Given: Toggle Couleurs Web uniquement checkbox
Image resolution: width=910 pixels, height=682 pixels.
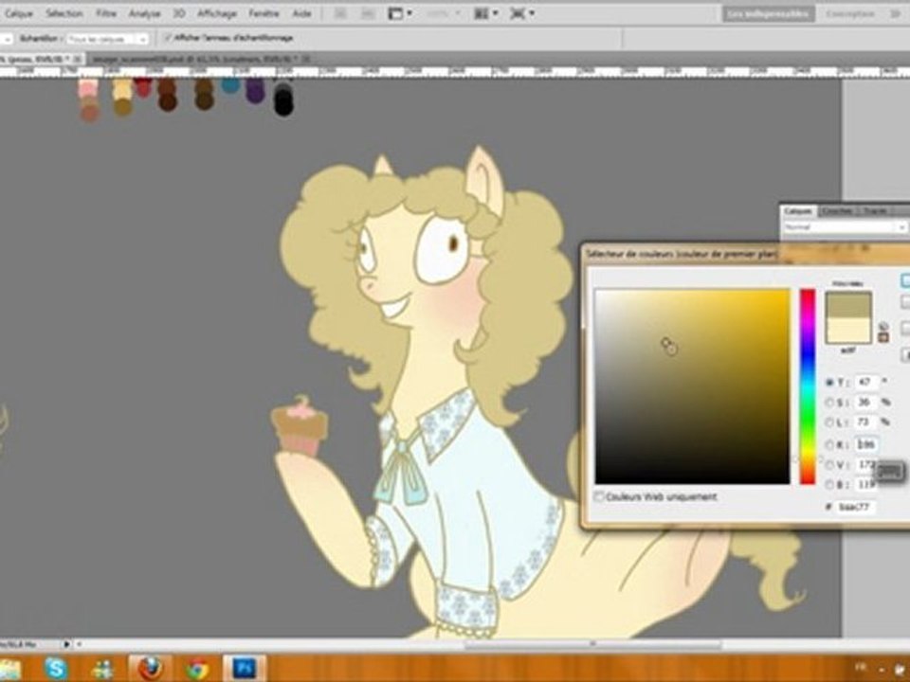Looking at the screenshot, I should click(x=599, y=497).
